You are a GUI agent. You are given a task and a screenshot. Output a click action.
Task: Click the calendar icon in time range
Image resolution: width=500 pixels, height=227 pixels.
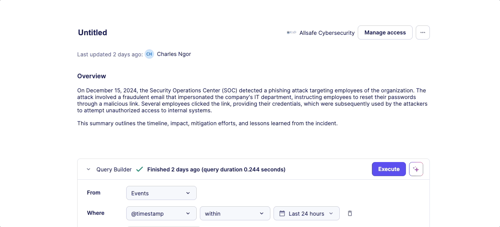tap(282, 213)
